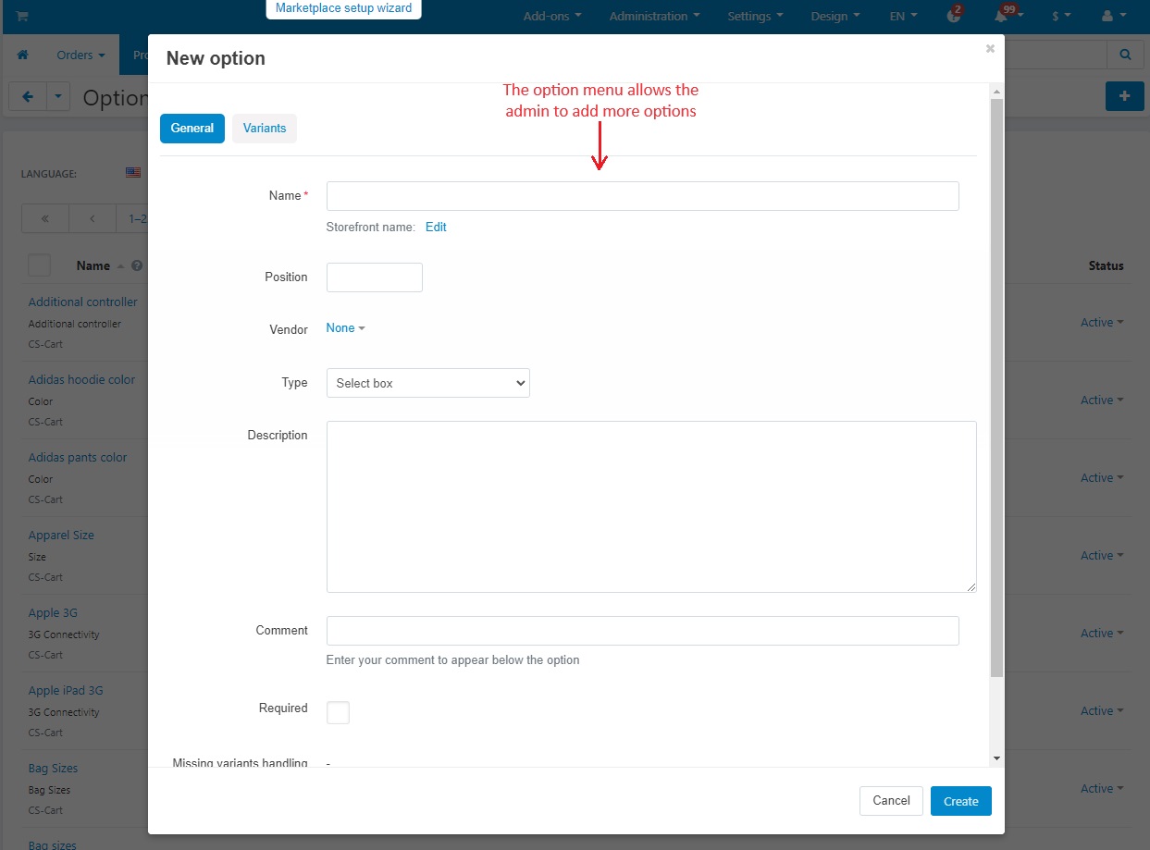Open the Orders menu
Screen dimensions: 1150x850
(80, 55)
